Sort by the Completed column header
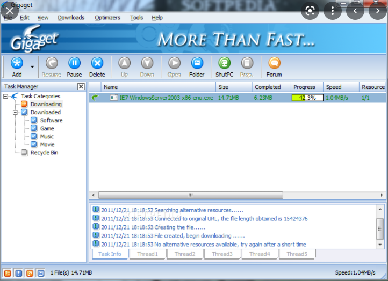The height and width of the screenshot is (281, 388). click(271, 87)
